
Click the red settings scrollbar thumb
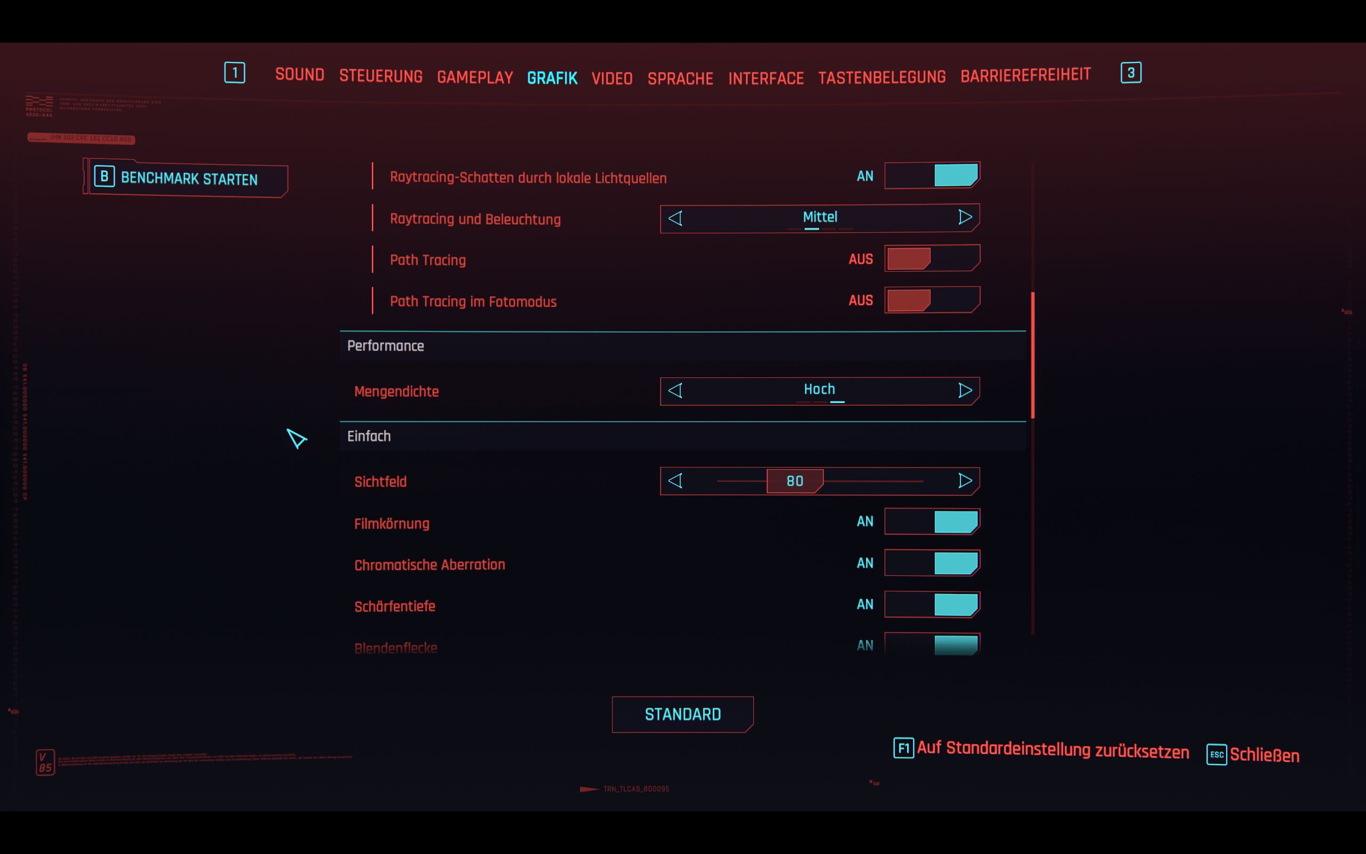tap(1033, 355)
